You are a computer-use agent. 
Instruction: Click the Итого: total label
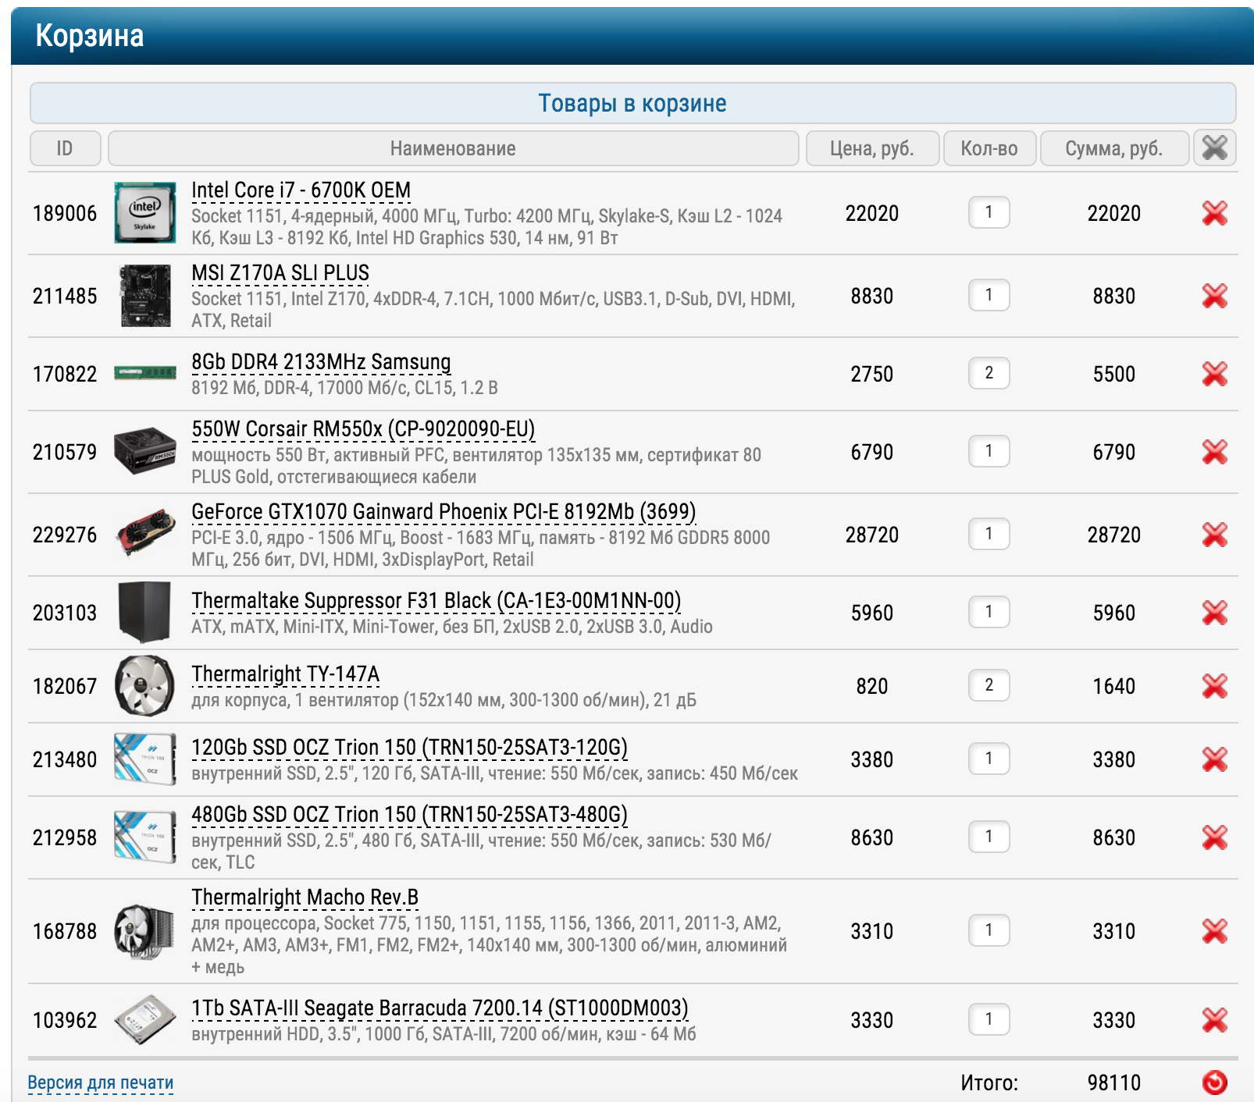989,1082
